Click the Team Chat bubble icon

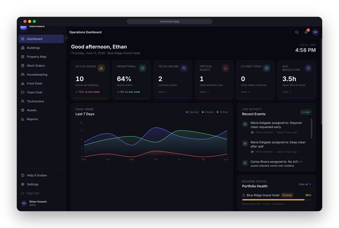(23, 92)
